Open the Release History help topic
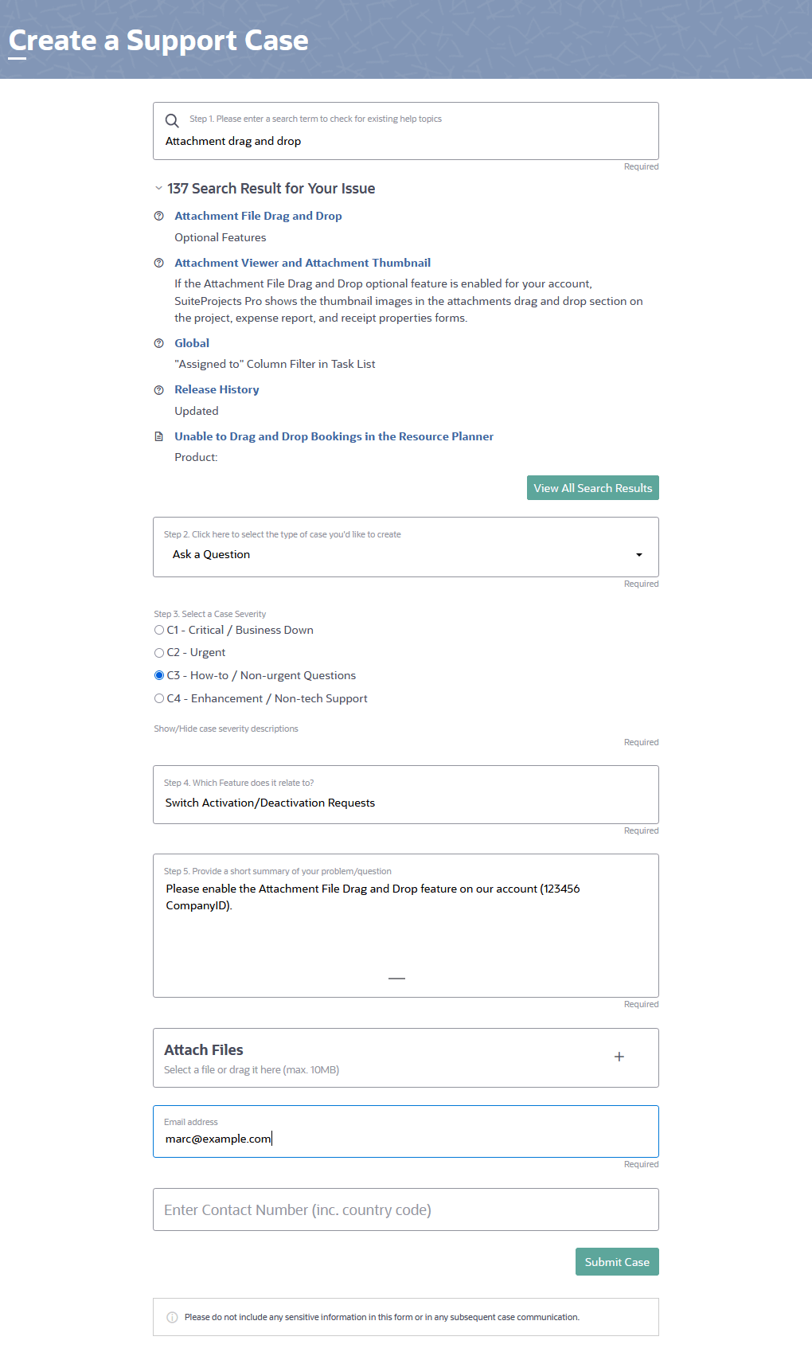Viewport: 812px width, 1356px height. (x=217, y=389)
